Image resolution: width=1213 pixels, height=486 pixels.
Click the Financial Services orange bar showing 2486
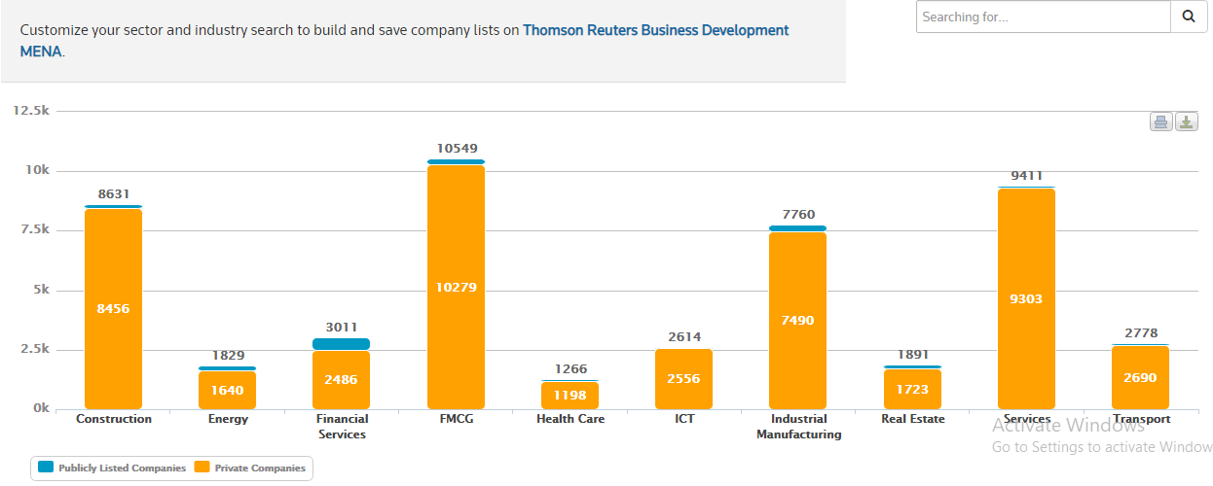(341, 379)
